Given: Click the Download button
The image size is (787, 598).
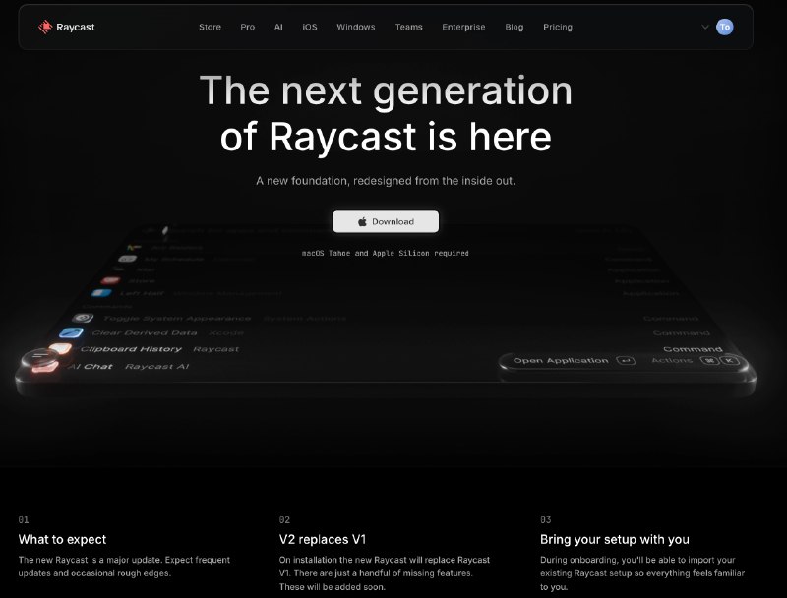Looking at the screenshot, I should point(386,221).
